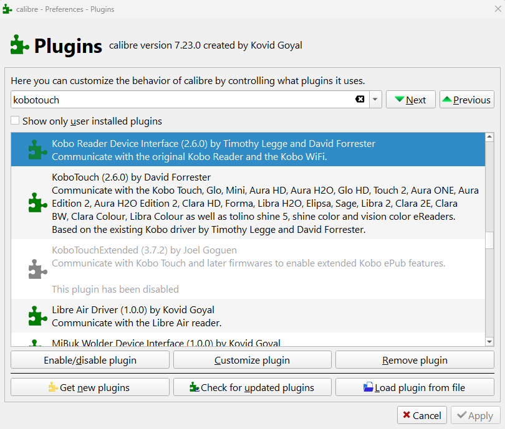Open the search history dropdown arrow
The image size is (505, 429).
point(375,100)
